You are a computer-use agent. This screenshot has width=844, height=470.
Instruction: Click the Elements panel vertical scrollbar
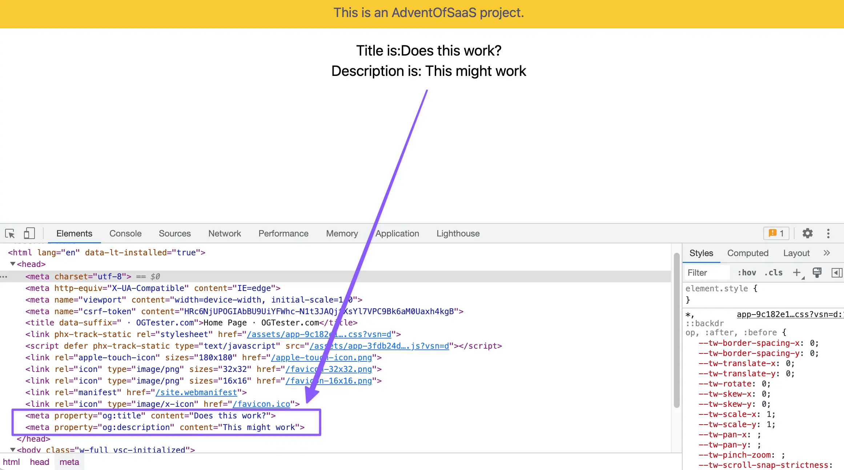pos(676,331)
